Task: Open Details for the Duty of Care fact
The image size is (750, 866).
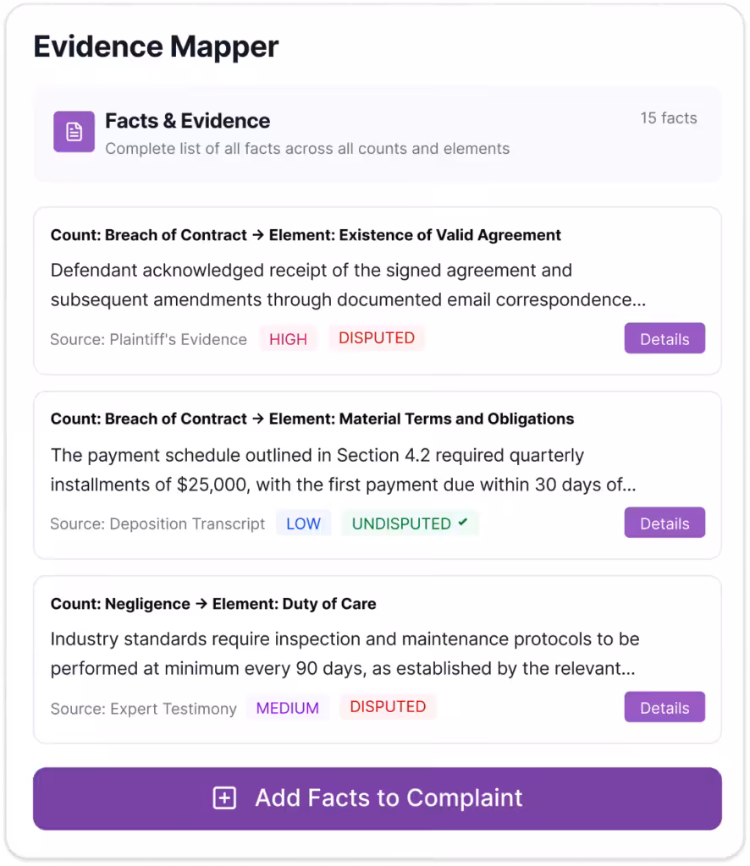Action: click(x=664, y=707)
